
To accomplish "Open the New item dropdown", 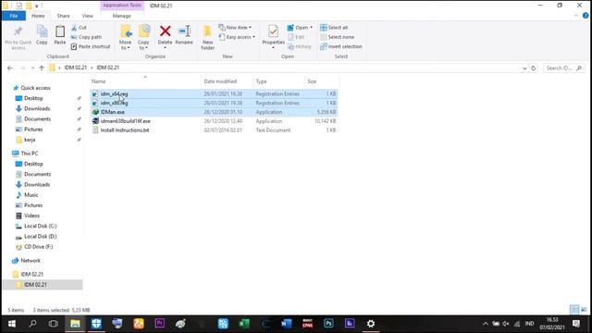I will (235, 28).
